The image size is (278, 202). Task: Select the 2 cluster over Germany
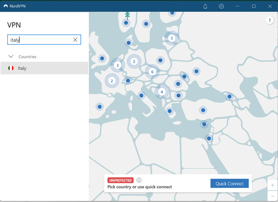(134, 61)
